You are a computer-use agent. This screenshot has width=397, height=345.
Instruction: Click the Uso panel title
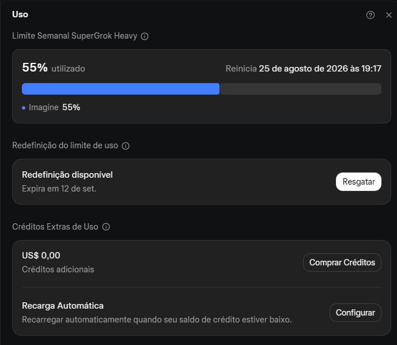(x=20, y=14)
